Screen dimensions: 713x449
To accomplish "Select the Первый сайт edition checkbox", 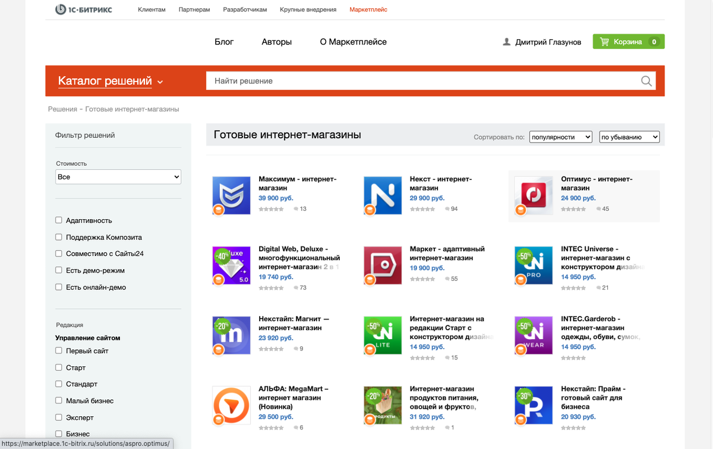I will click(59, 351).
